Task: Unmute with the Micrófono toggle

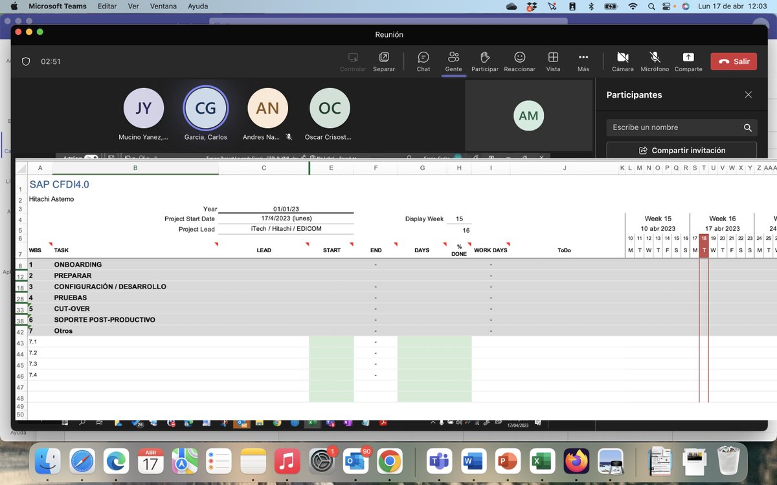Action: (x=655, y=61)
